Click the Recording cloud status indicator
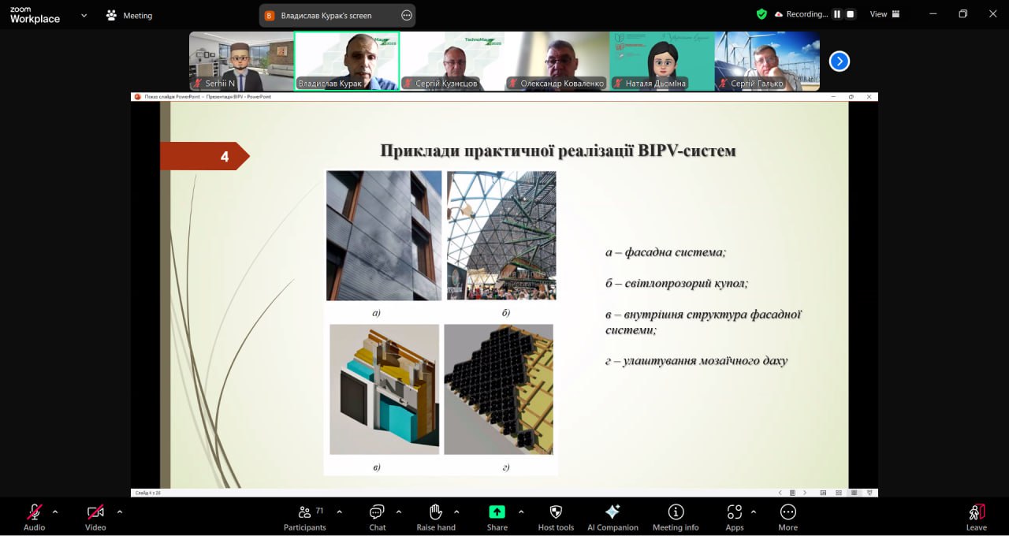The image size is (1009, 536). 801,14
